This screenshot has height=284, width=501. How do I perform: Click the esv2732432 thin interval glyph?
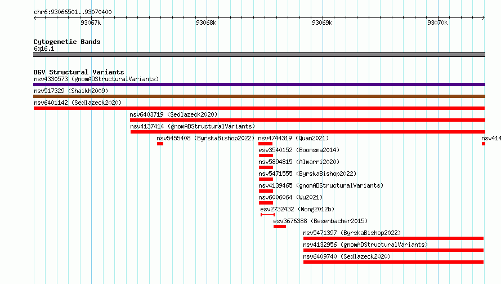pos(268,215)
